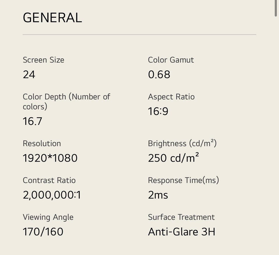Image resolution: width=279 pixels, height=255 pixels.
Task: Click the 170/160 viewing angle value
Action: click(43, 232)
